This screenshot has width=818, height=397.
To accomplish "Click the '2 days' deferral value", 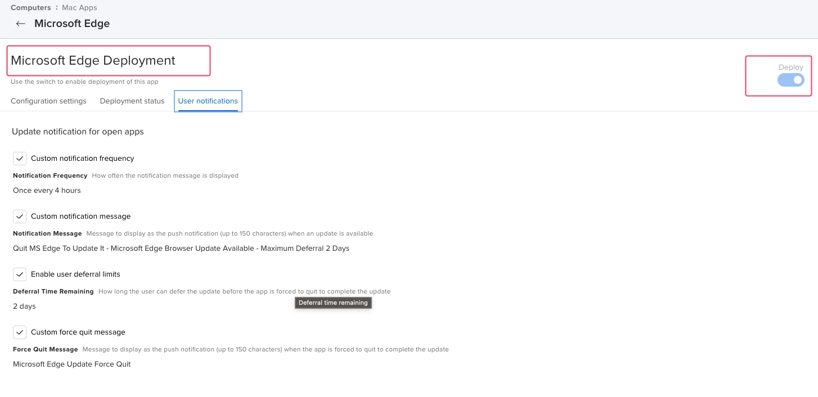I will (24, 306).
